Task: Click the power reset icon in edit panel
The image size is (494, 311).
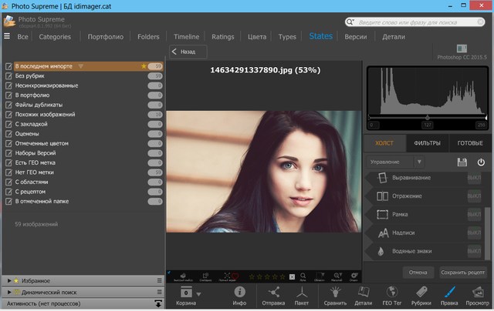Action: (481, 162)
